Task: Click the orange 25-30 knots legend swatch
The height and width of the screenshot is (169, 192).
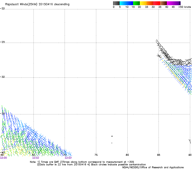Action: click(x=150, y=3)
